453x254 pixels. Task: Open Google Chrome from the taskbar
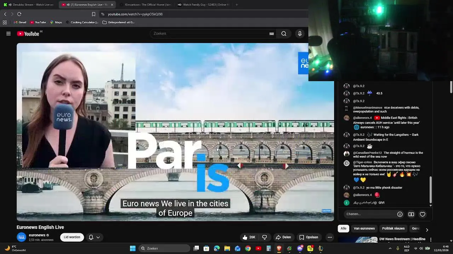click(248, 248)
